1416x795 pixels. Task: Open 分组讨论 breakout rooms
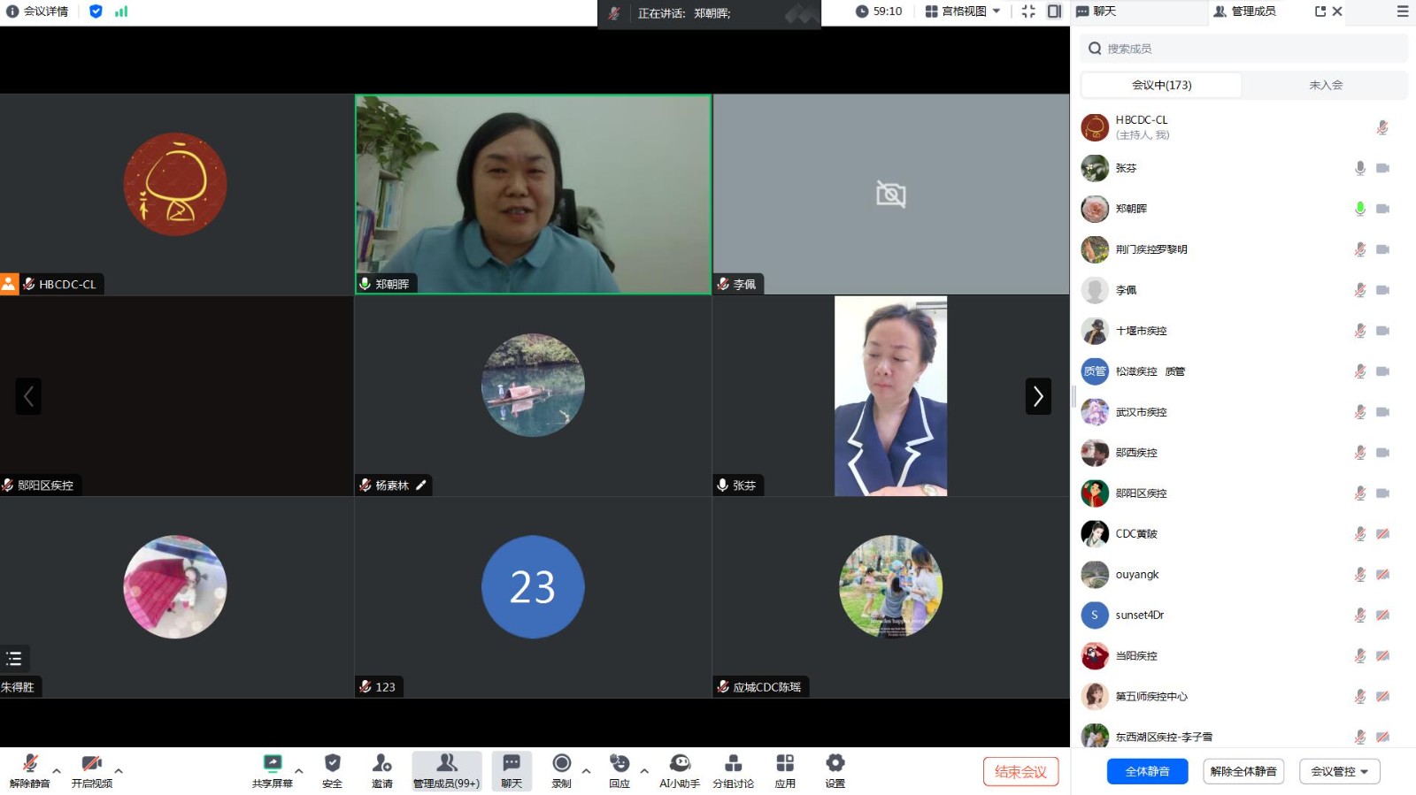(733, 769)
